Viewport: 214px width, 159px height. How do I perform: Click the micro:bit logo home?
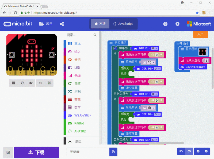pyautogui.click(x=18, y=24)
